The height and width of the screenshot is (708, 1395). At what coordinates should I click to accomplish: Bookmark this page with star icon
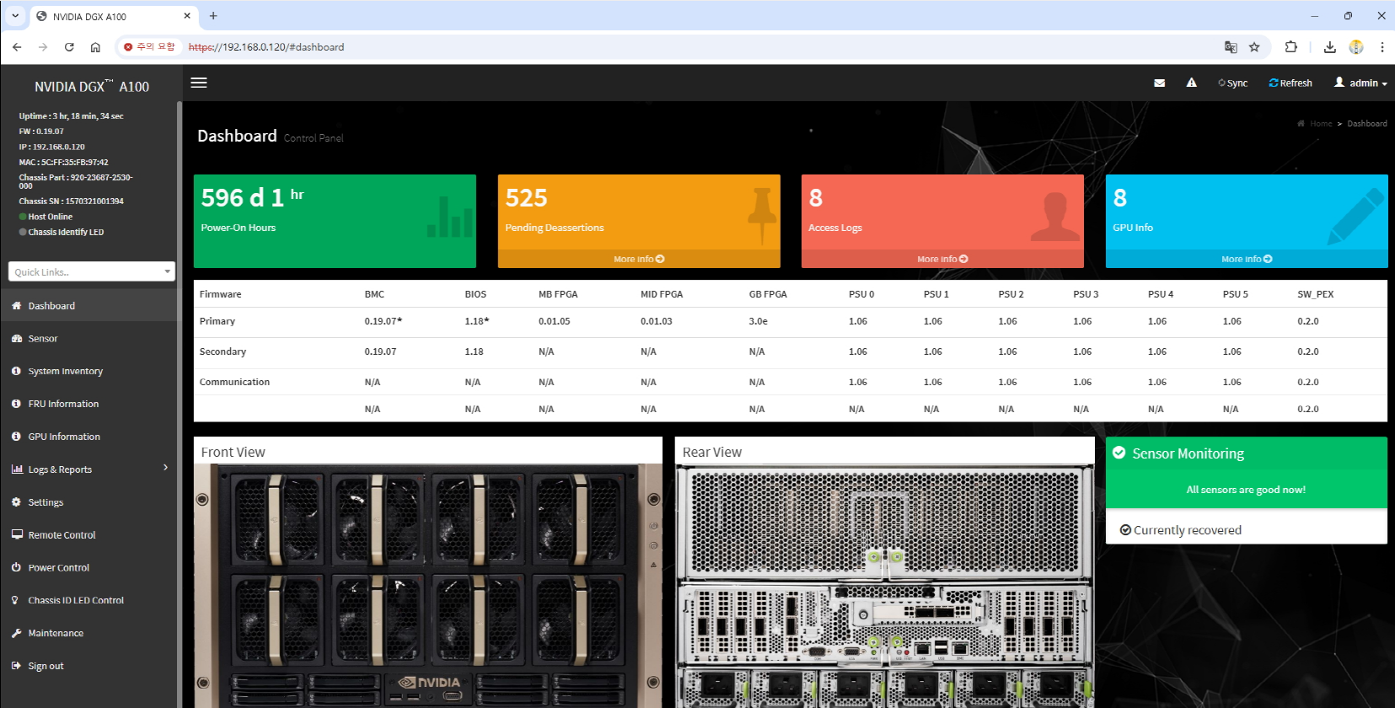(x=1254, y=47)
